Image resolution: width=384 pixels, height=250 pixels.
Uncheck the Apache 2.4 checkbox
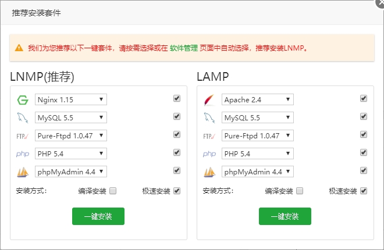click(364, 99)
